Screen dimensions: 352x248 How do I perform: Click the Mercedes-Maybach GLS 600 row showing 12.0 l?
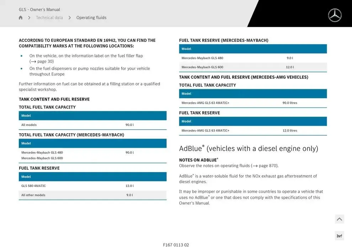click(252, 67)
